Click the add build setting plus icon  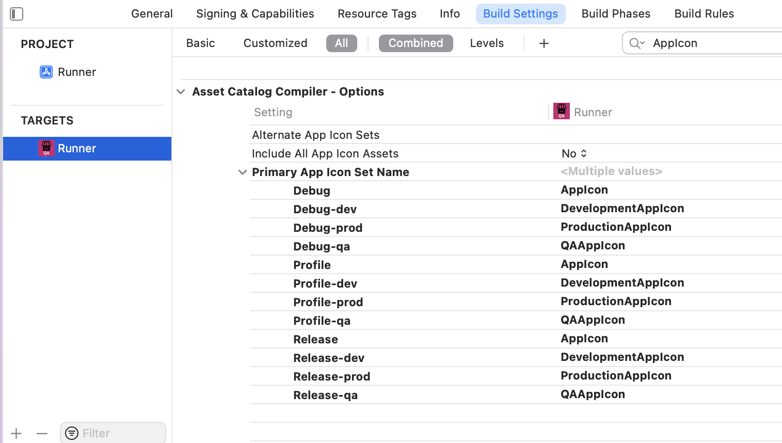click(x=544, y=43)
